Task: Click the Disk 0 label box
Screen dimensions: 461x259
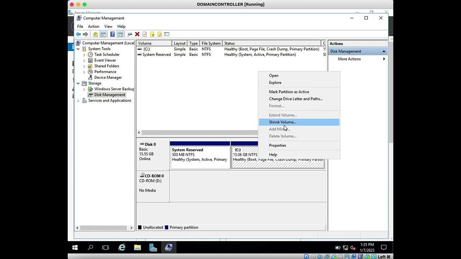Action: (153, 155)
